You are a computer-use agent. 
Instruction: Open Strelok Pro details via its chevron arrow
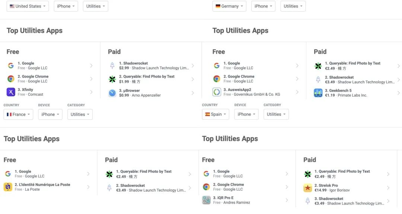(388, 188)
